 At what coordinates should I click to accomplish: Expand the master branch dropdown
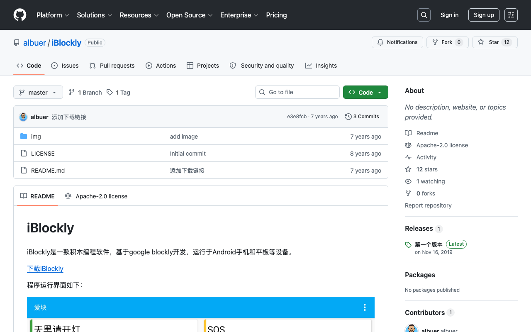click(38, 92)
